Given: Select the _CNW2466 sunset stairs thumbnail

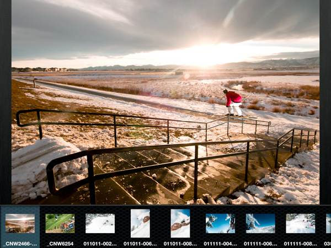Looking at the screenshot, I should (20, 223).
